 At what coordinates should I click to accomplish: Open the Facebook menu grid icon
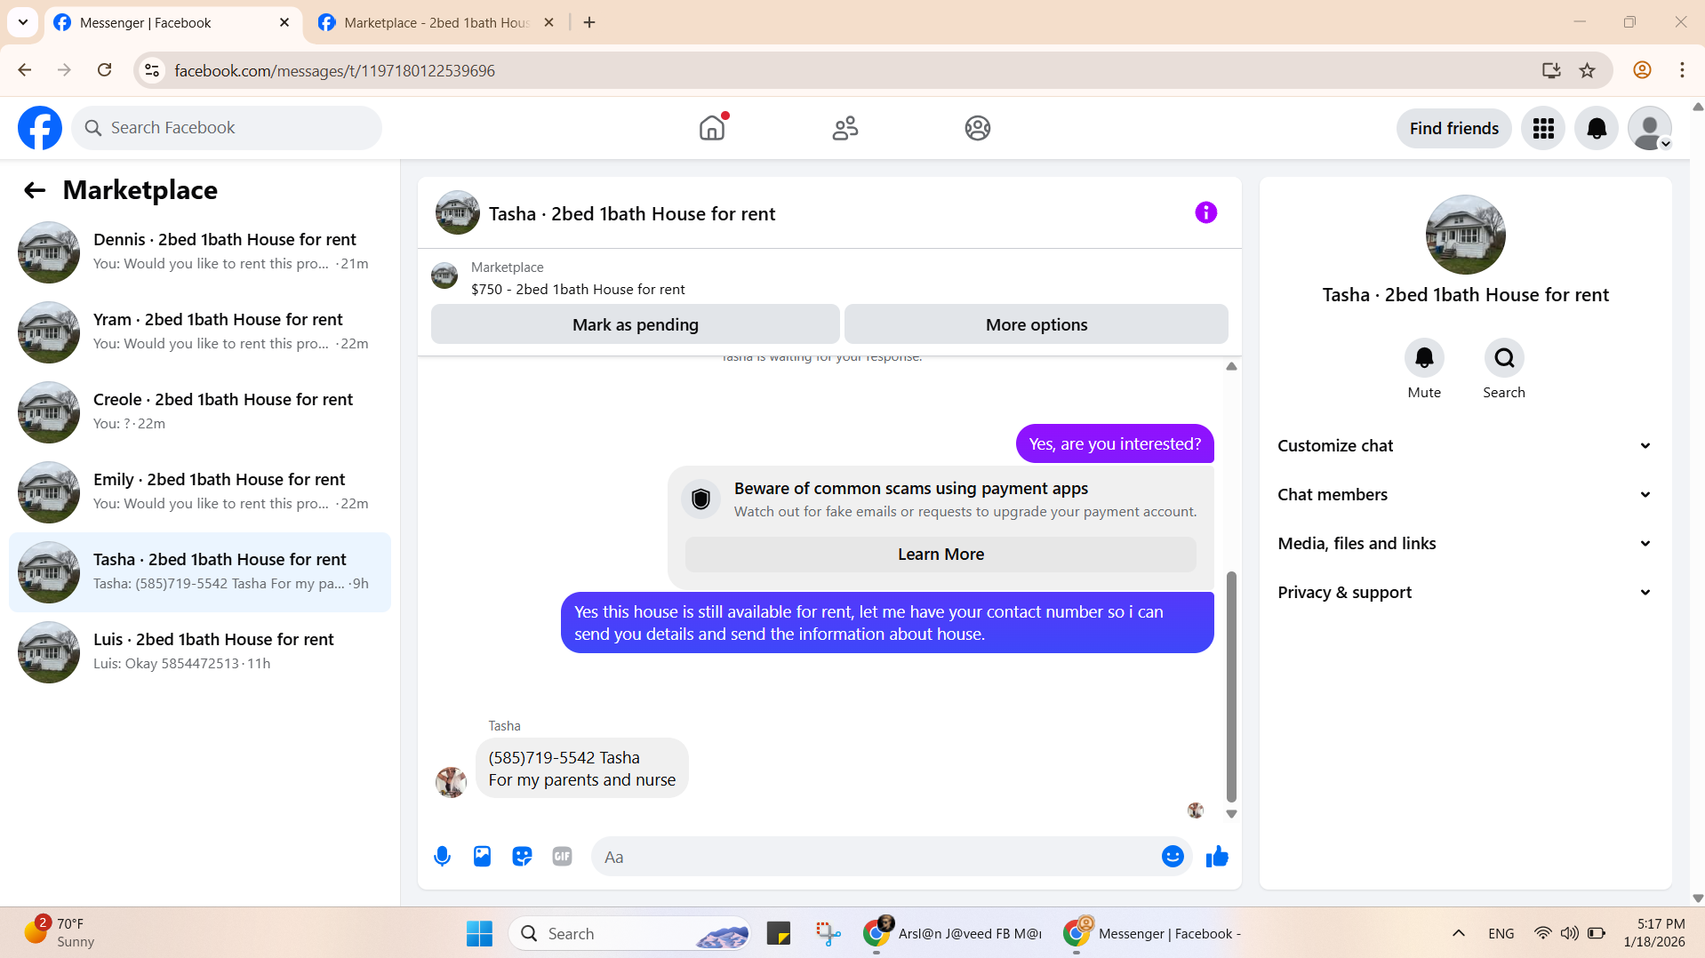coord(1543,129)
